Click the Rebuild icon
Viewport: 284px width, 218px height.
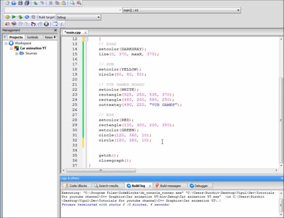pyautogui.click(x=27, y=17)
